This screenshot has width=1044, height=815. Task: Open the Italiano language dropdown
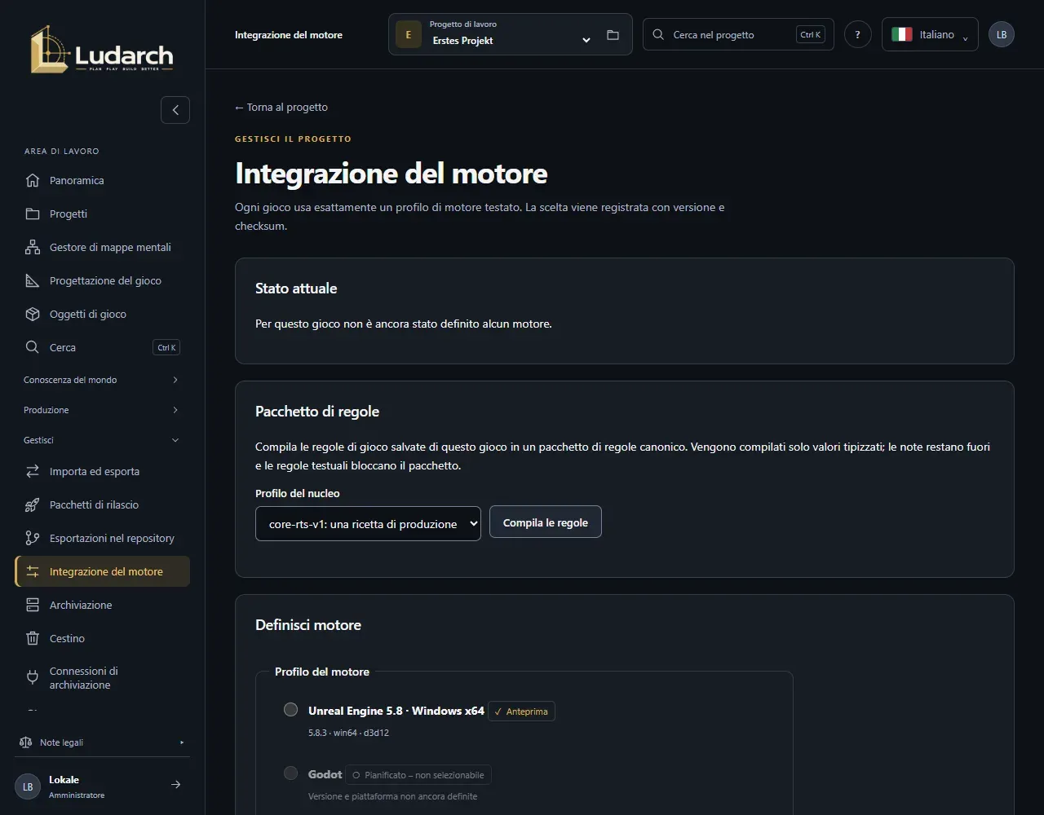pos(930,34)
